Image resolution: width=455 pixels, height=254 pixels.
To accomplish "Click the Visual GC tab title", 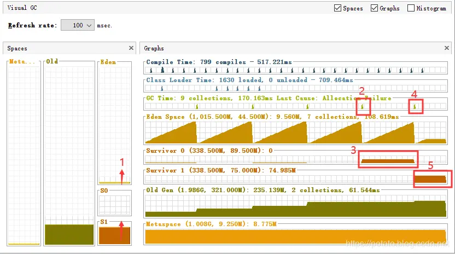I will tap(22, 8).
